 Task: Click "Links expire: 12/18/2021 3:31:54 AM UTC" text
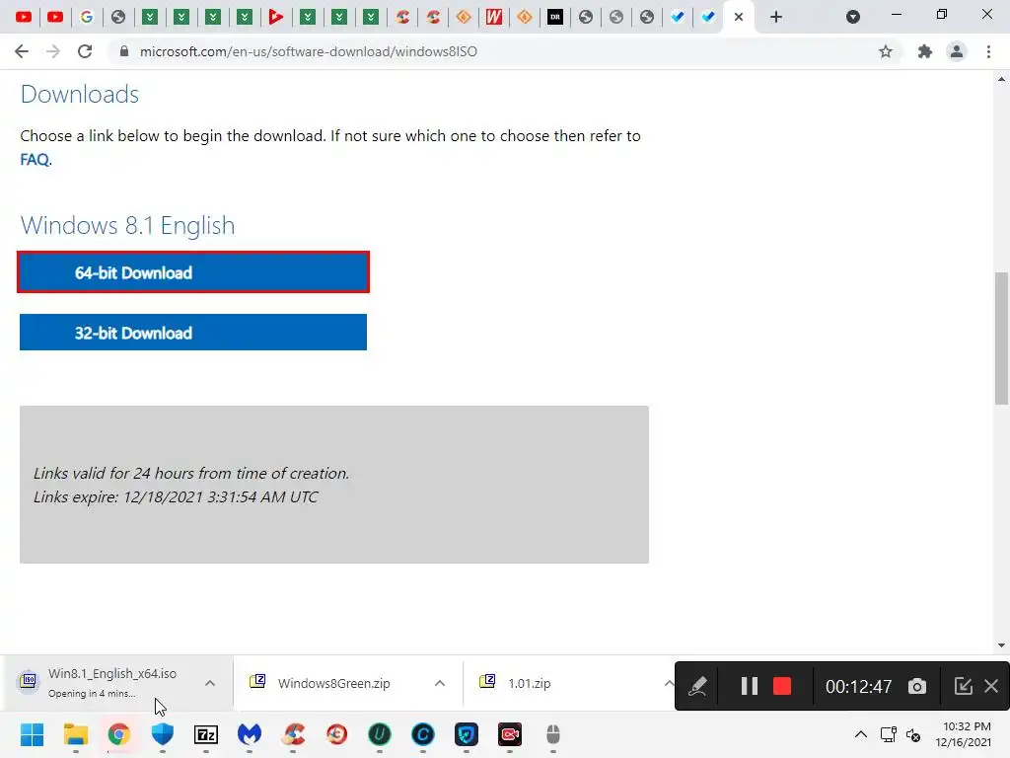[176, 497]
